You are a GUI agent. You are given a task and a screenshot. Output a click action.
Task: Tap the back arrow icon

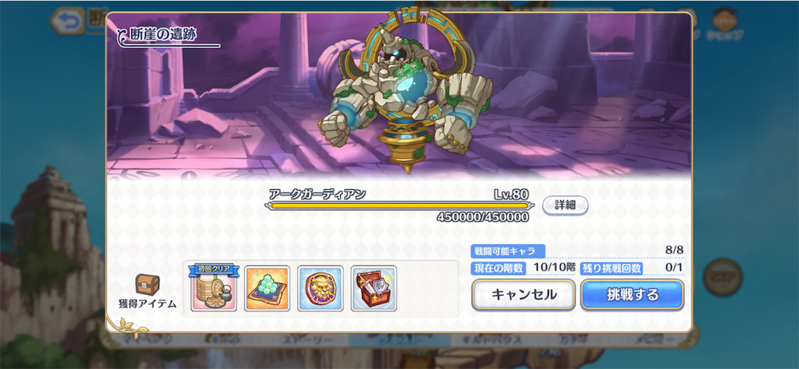click(68, 20)
